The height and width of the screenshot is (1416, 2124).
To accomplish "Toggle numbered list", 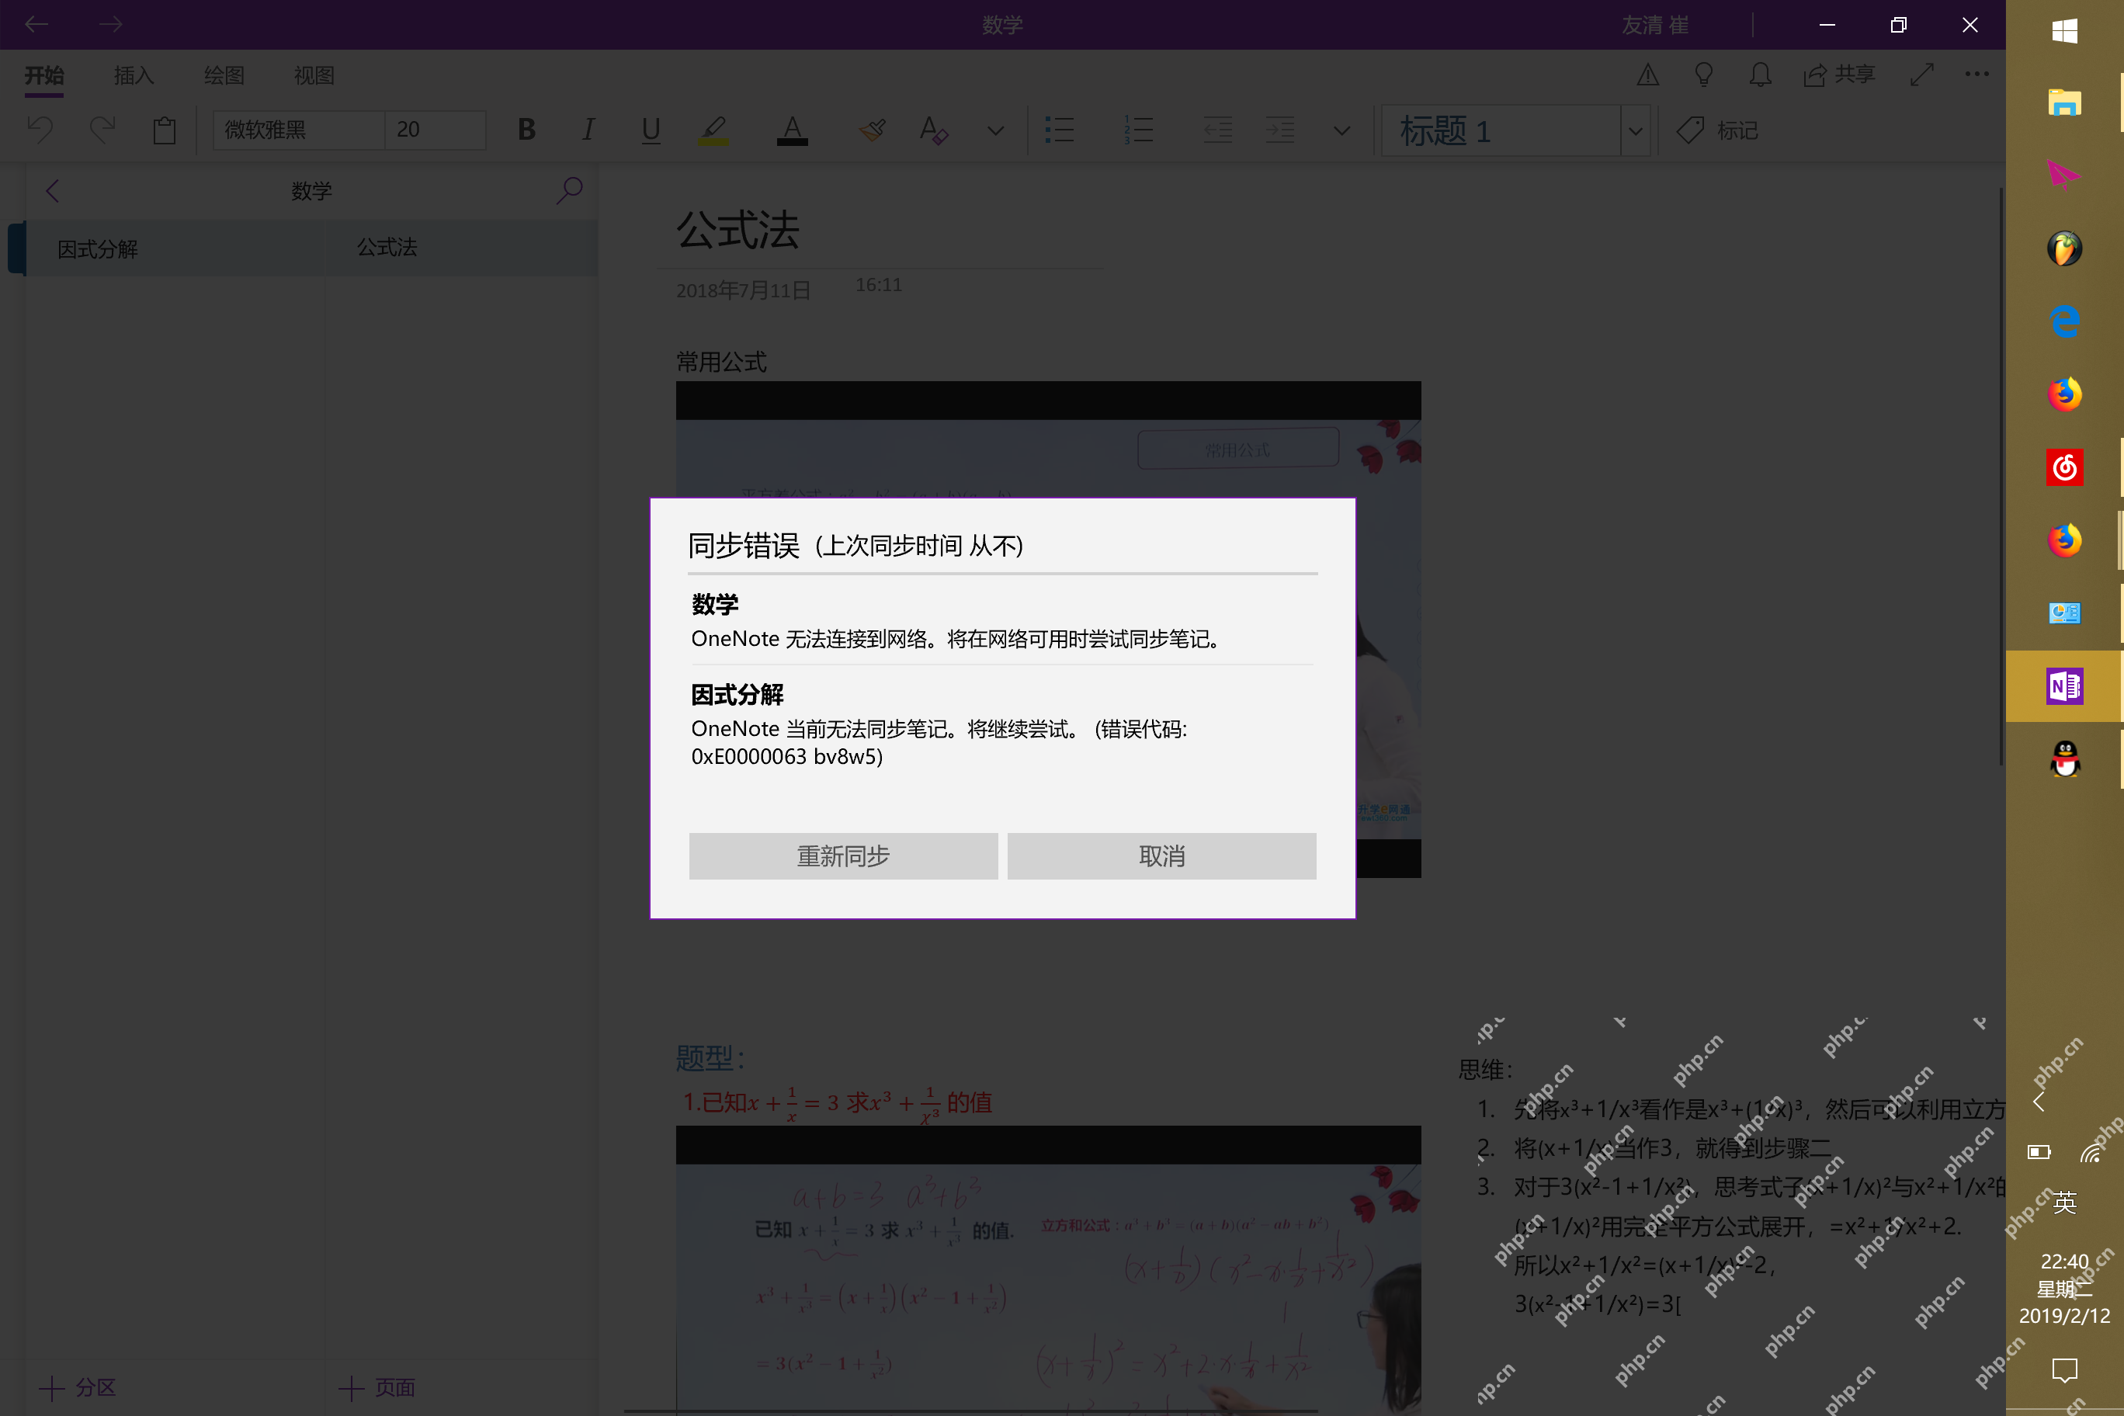I will (1138, 130).
